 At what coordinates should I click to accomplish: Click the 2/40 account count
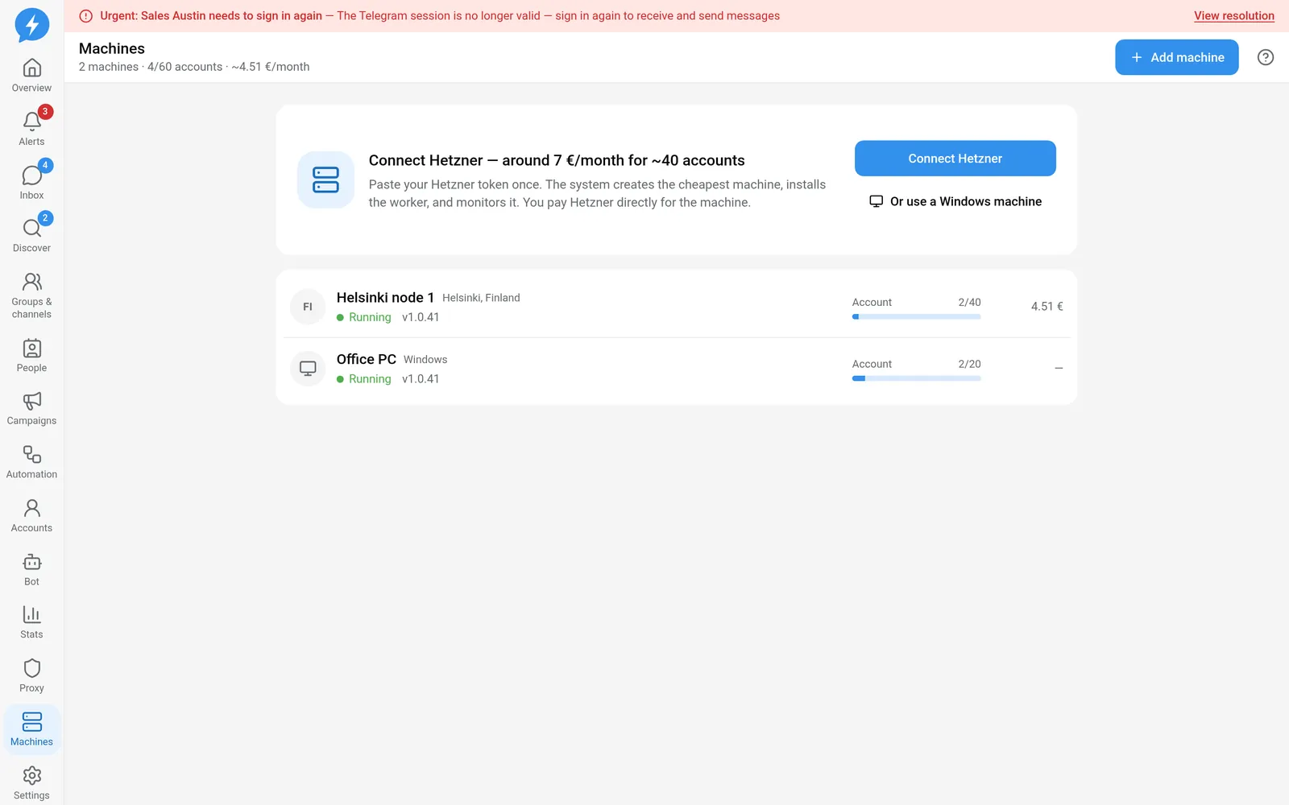(970, 303)
